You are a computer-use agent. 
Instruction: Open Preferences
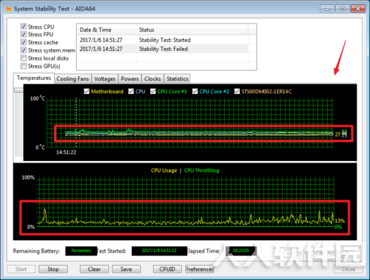(x=200, y=269)
